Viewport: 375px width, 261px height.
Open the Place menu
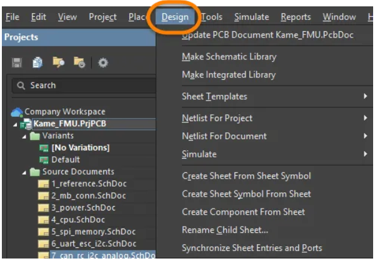pos(137,17)
